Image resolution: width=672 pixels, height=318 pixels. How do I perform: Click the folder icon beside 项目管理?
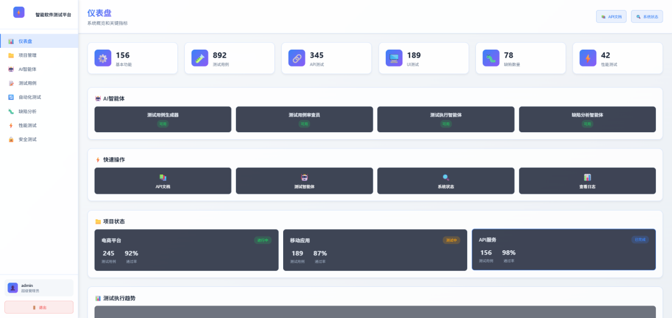click(x=11, y=56)
